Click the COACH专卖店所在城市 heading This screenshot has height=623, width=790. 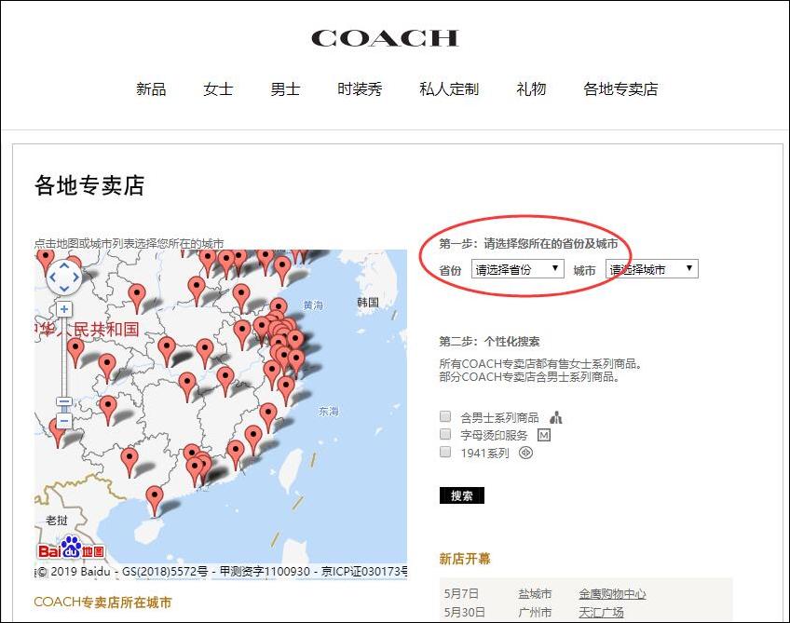coord(102,603)
